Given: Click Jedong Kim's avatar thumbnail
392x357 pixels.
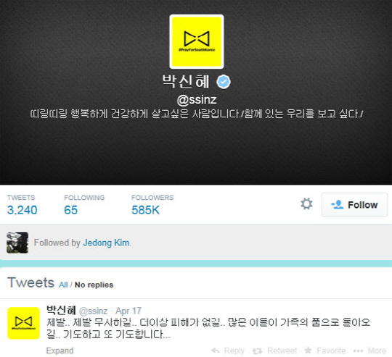Looking at the screenshot, I should [17, 243].
